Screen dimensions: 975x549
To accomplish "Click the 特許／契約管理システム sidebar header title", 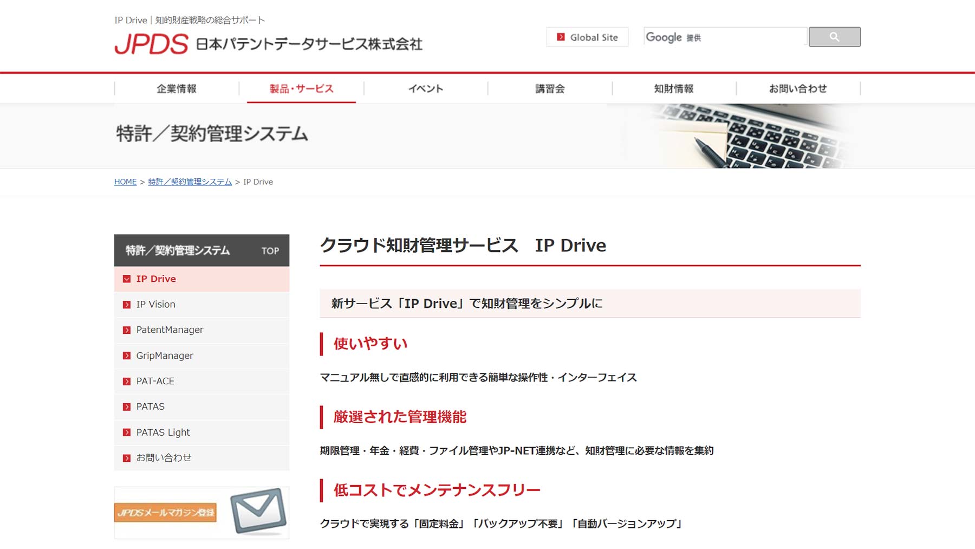I will point(178,250).
